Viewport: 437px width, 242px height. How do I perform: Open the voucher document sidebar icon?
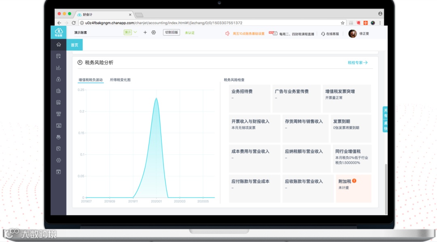click(x=59, y=56)
